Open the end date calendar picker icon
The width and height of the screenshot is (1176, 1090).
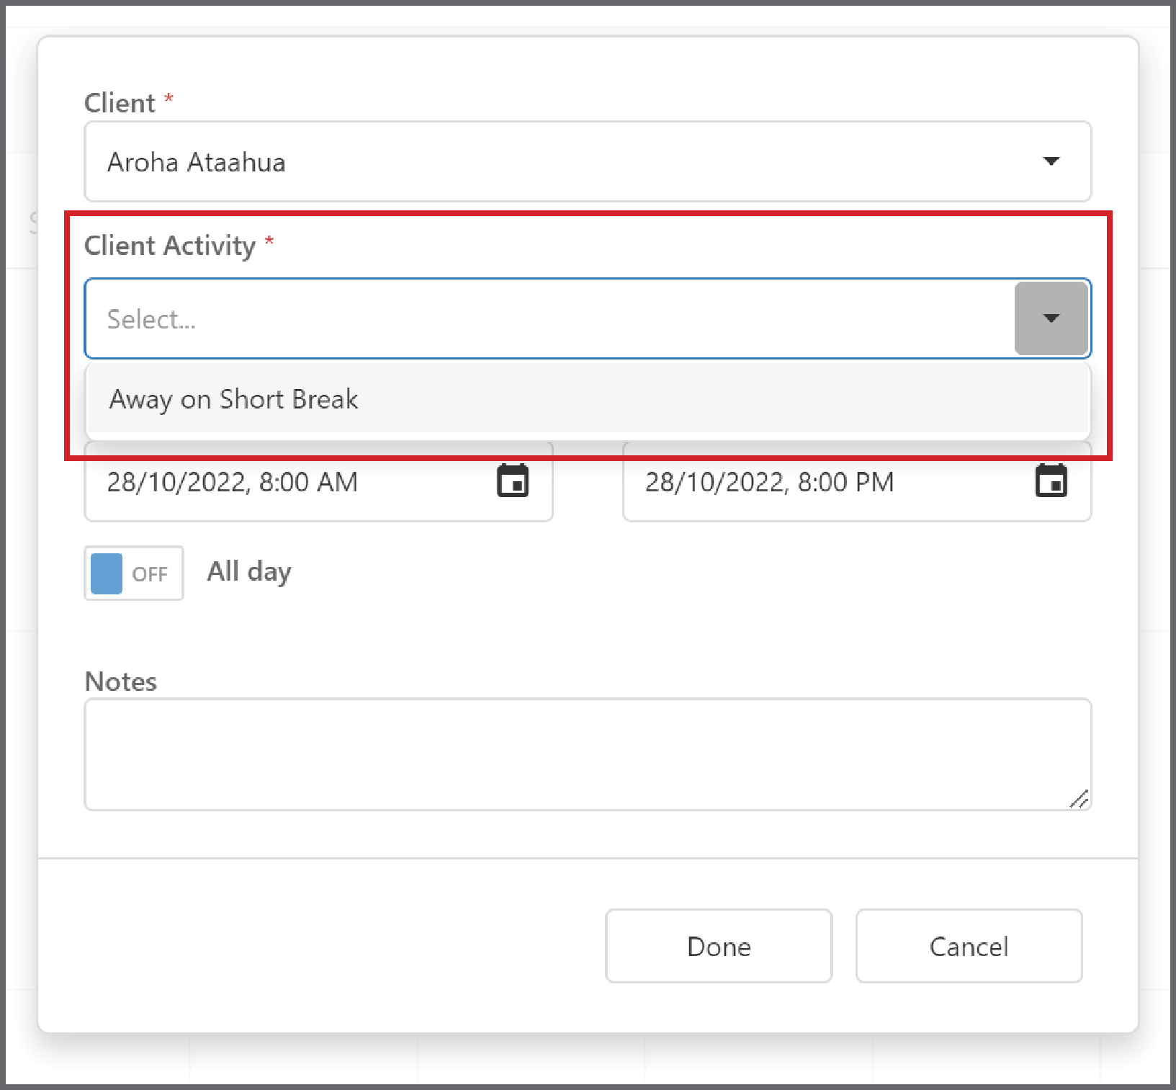(x=1051, y=481)
